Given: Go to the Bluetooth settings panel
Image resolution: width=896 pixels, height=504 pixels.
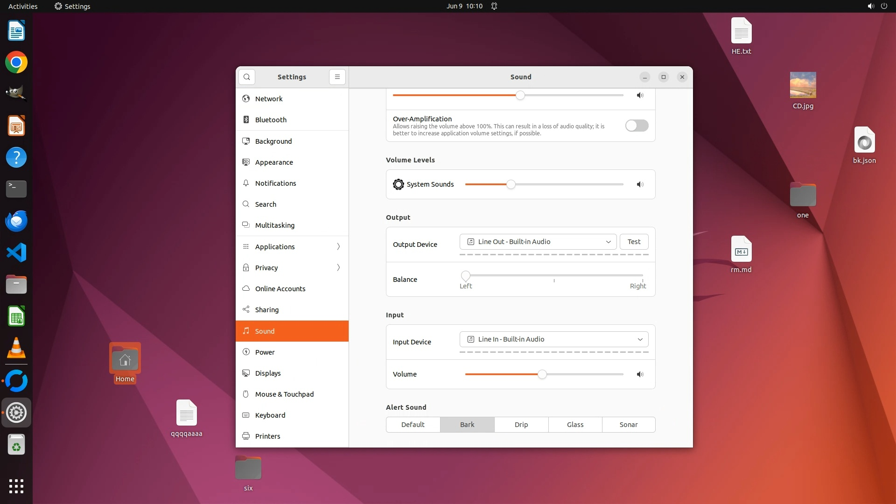Looking at the screenshot, I should point(271,120).
